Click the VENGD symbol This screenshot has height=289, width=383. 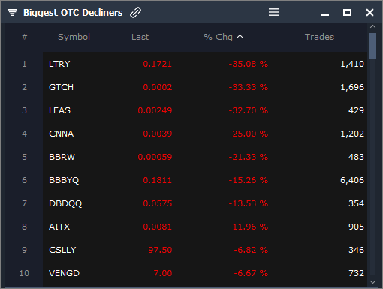tap(65, 273)
